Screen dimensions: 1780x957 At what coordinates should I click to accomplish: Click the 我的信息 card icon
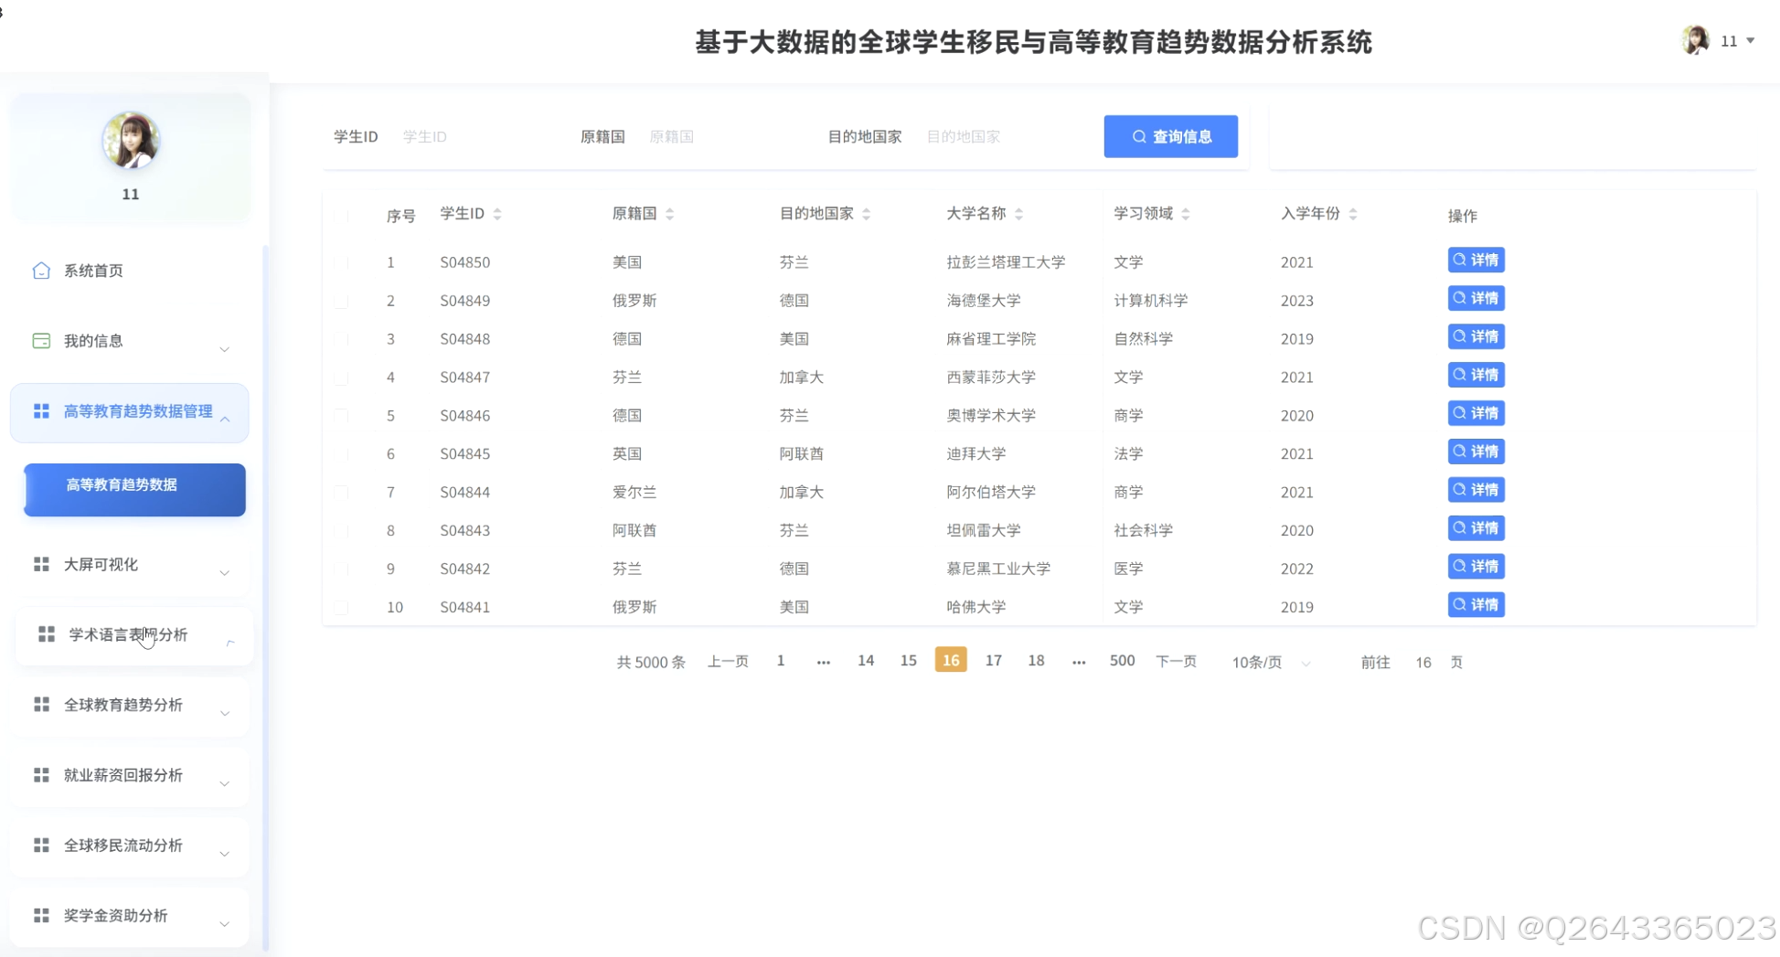pyautogui.click(x=41, y=341)
